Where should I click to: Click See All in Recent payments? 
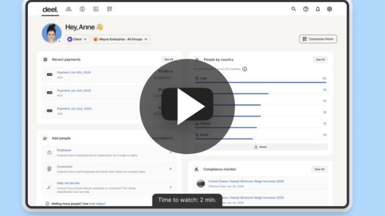pos(168,60)
